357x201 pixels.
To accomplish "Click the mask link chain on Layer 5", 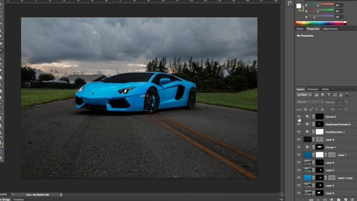I will click(x=313, y=170).
